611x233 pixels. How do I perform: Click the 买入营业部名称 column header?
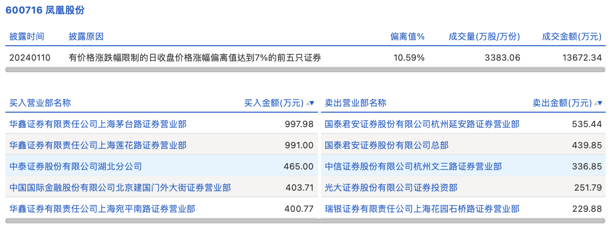pos(40,103)
